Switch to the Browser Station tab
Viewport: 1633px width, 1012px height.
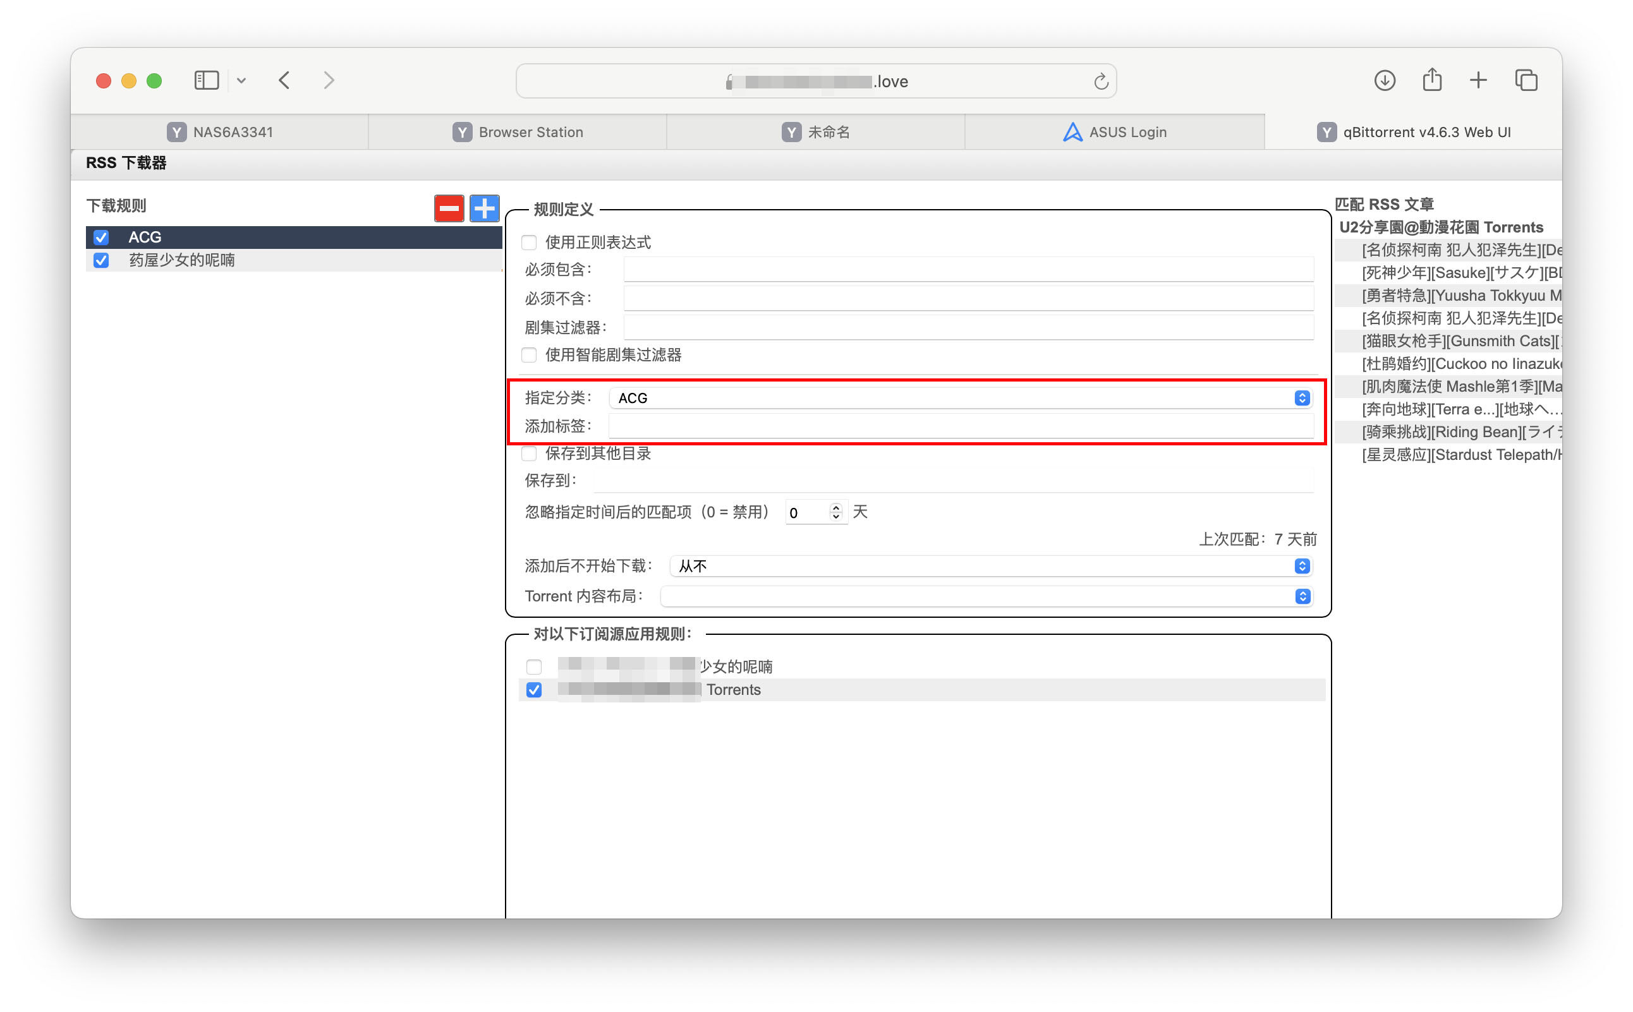click(518, 132)
